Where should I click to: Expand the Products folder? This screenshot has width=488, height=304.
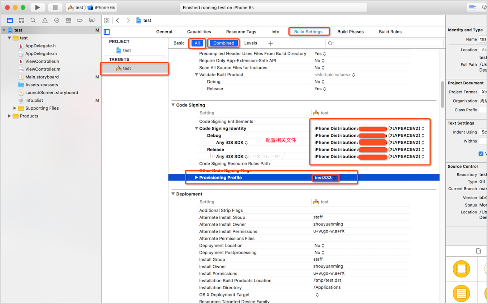[9, 116]
